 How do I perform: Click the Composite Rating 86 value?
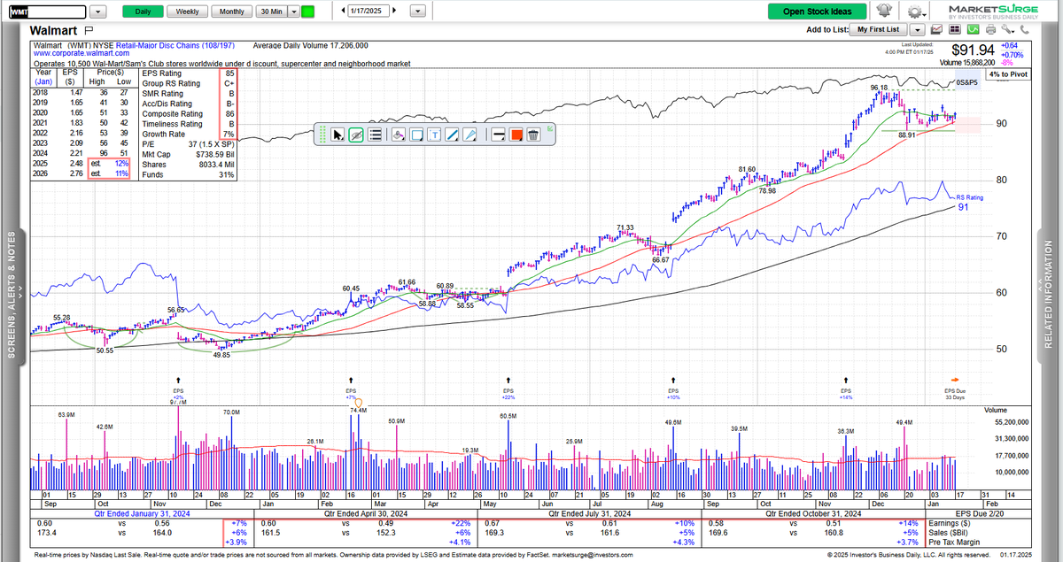point(229,114)
